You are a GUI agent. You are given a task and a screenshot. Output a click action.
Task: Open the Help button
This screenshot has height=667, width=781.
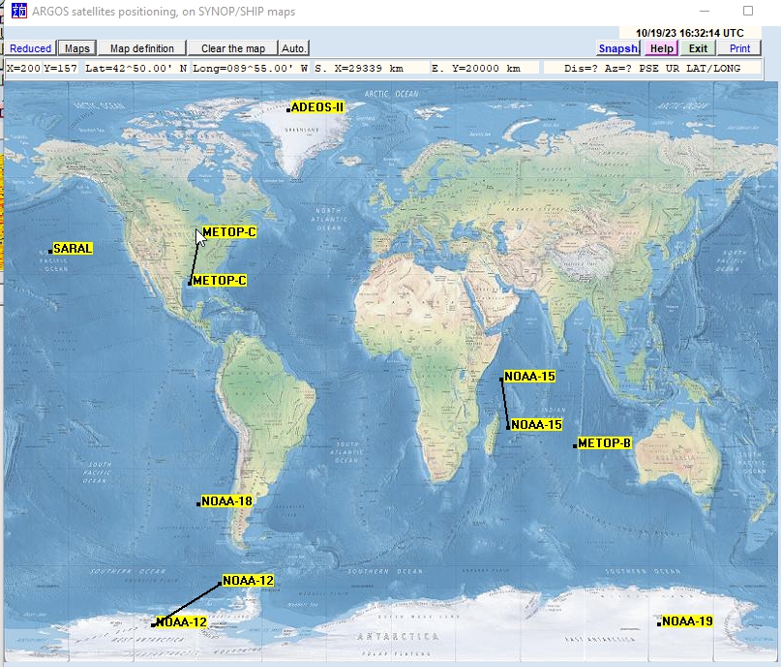point(661,48)
